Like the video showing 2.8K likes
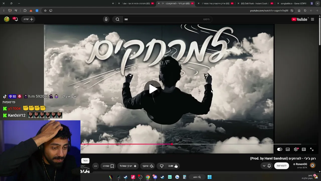The height and width of the screenshot is (181, 321). [x=173, y=166]
